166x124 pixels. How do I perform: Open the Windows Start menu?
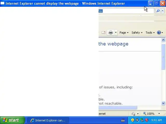[x=12, y=120]
